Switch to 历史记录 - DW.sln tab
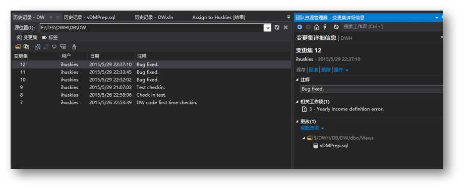Viewport: 464px width, 190px height. click(154, 18)
